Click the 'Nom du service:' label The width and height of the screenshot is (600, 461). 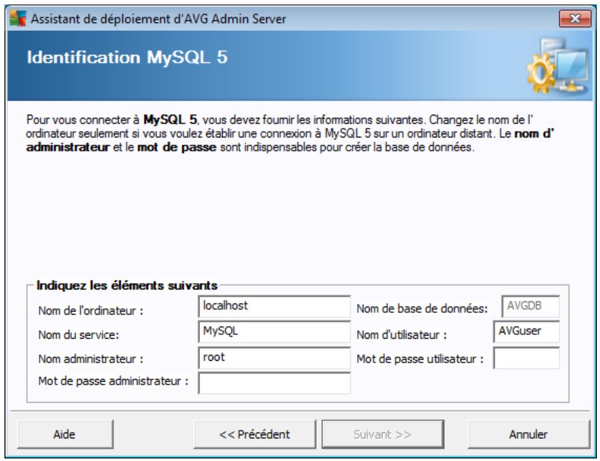78,335
